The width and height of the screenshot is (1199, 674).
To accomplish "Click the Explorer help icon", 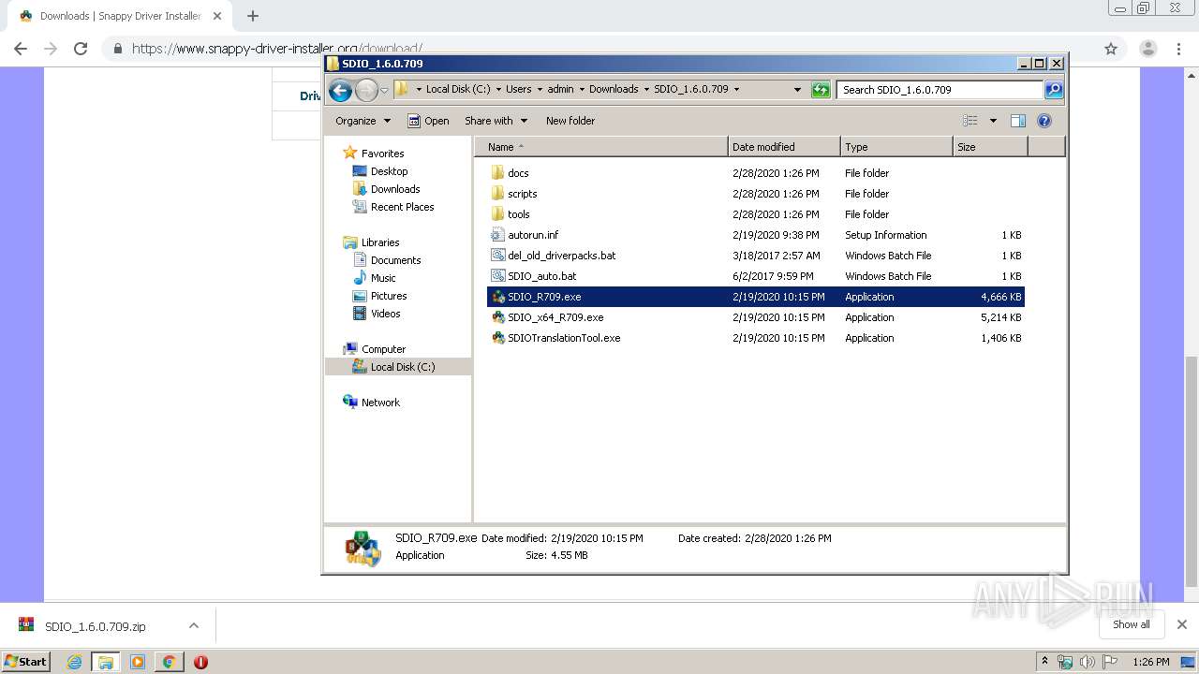I will (1044, 121).
